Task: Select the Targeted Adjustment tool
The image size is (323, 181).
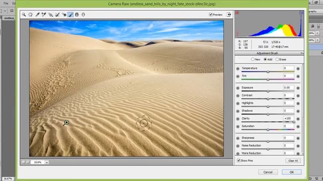Action: click(50, 15)
